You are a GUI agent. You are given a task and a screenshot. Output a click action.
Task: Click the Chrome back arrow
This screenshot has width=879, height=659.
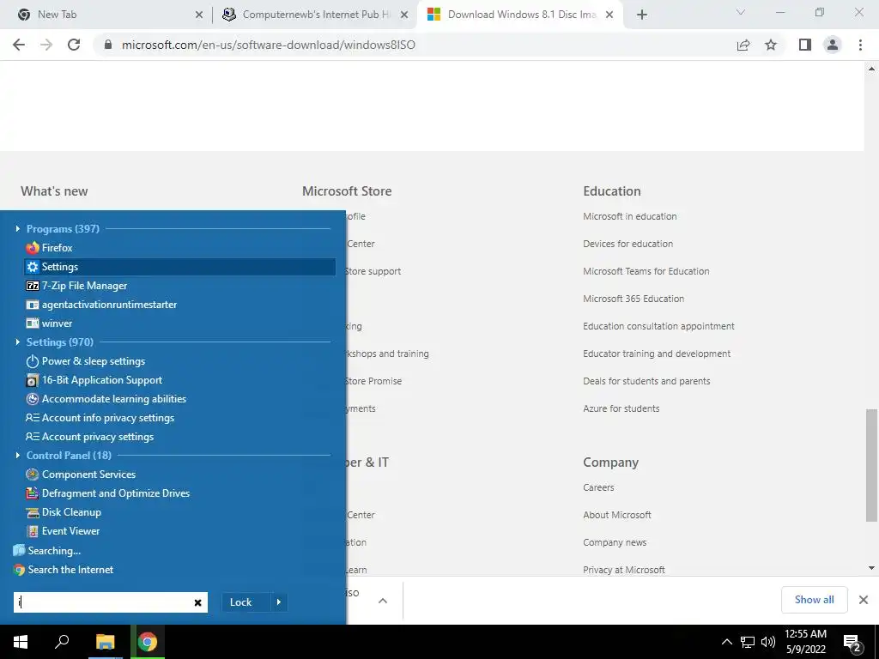(19, 45)
